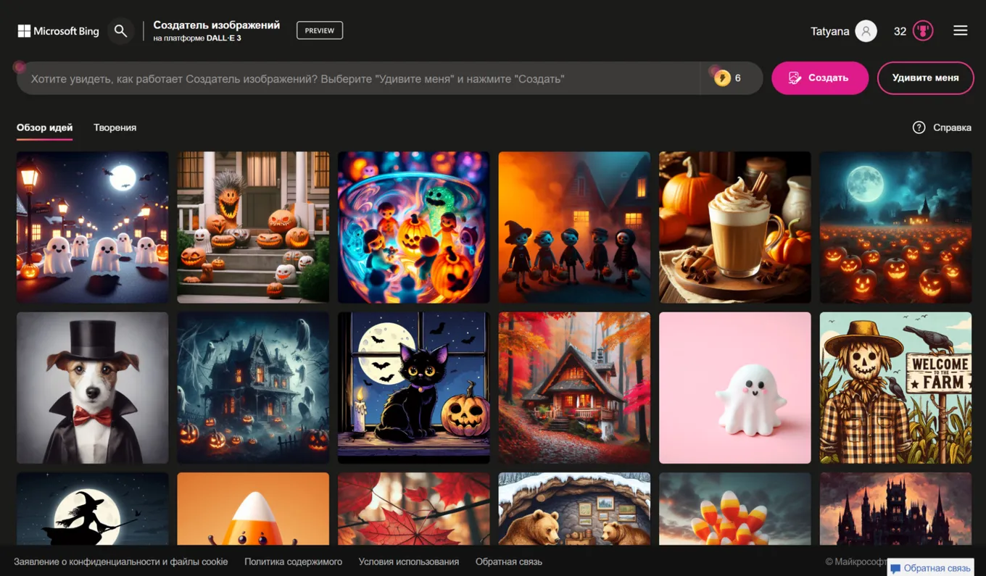Open the hamburger menu
The image size is (986, 576).
tap(961, 30)
